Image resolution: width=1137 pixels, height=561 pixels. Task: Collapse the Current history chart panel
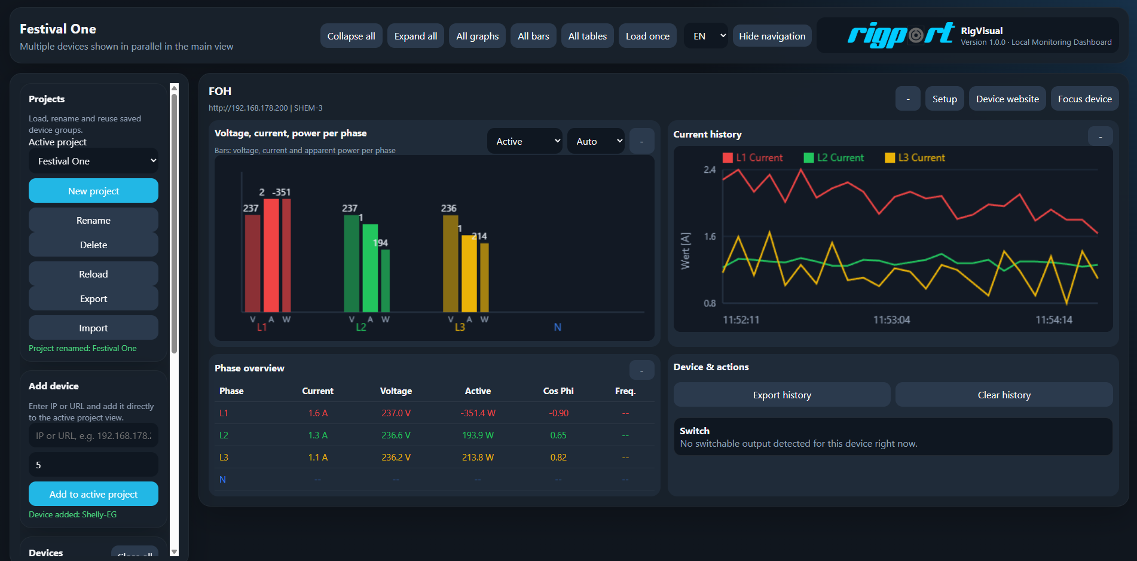click(x=1100, y=136)
